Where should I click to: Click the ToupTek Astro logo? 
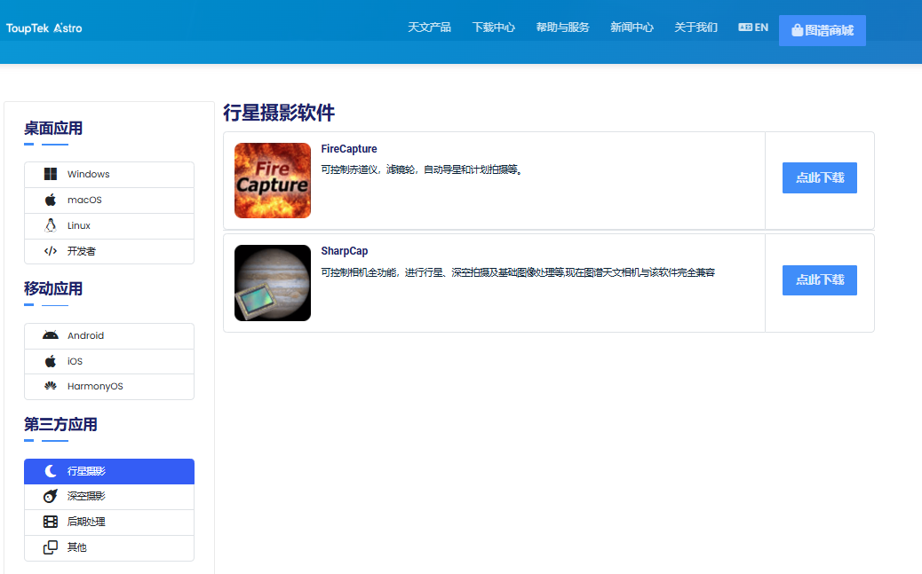[x=44, y=28]
